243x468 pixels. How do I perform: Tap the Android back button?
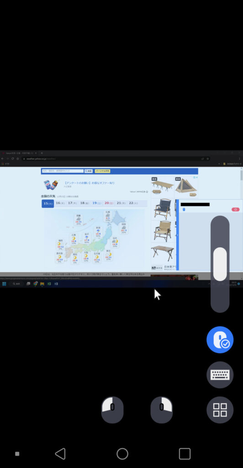[x=60, y=454]
